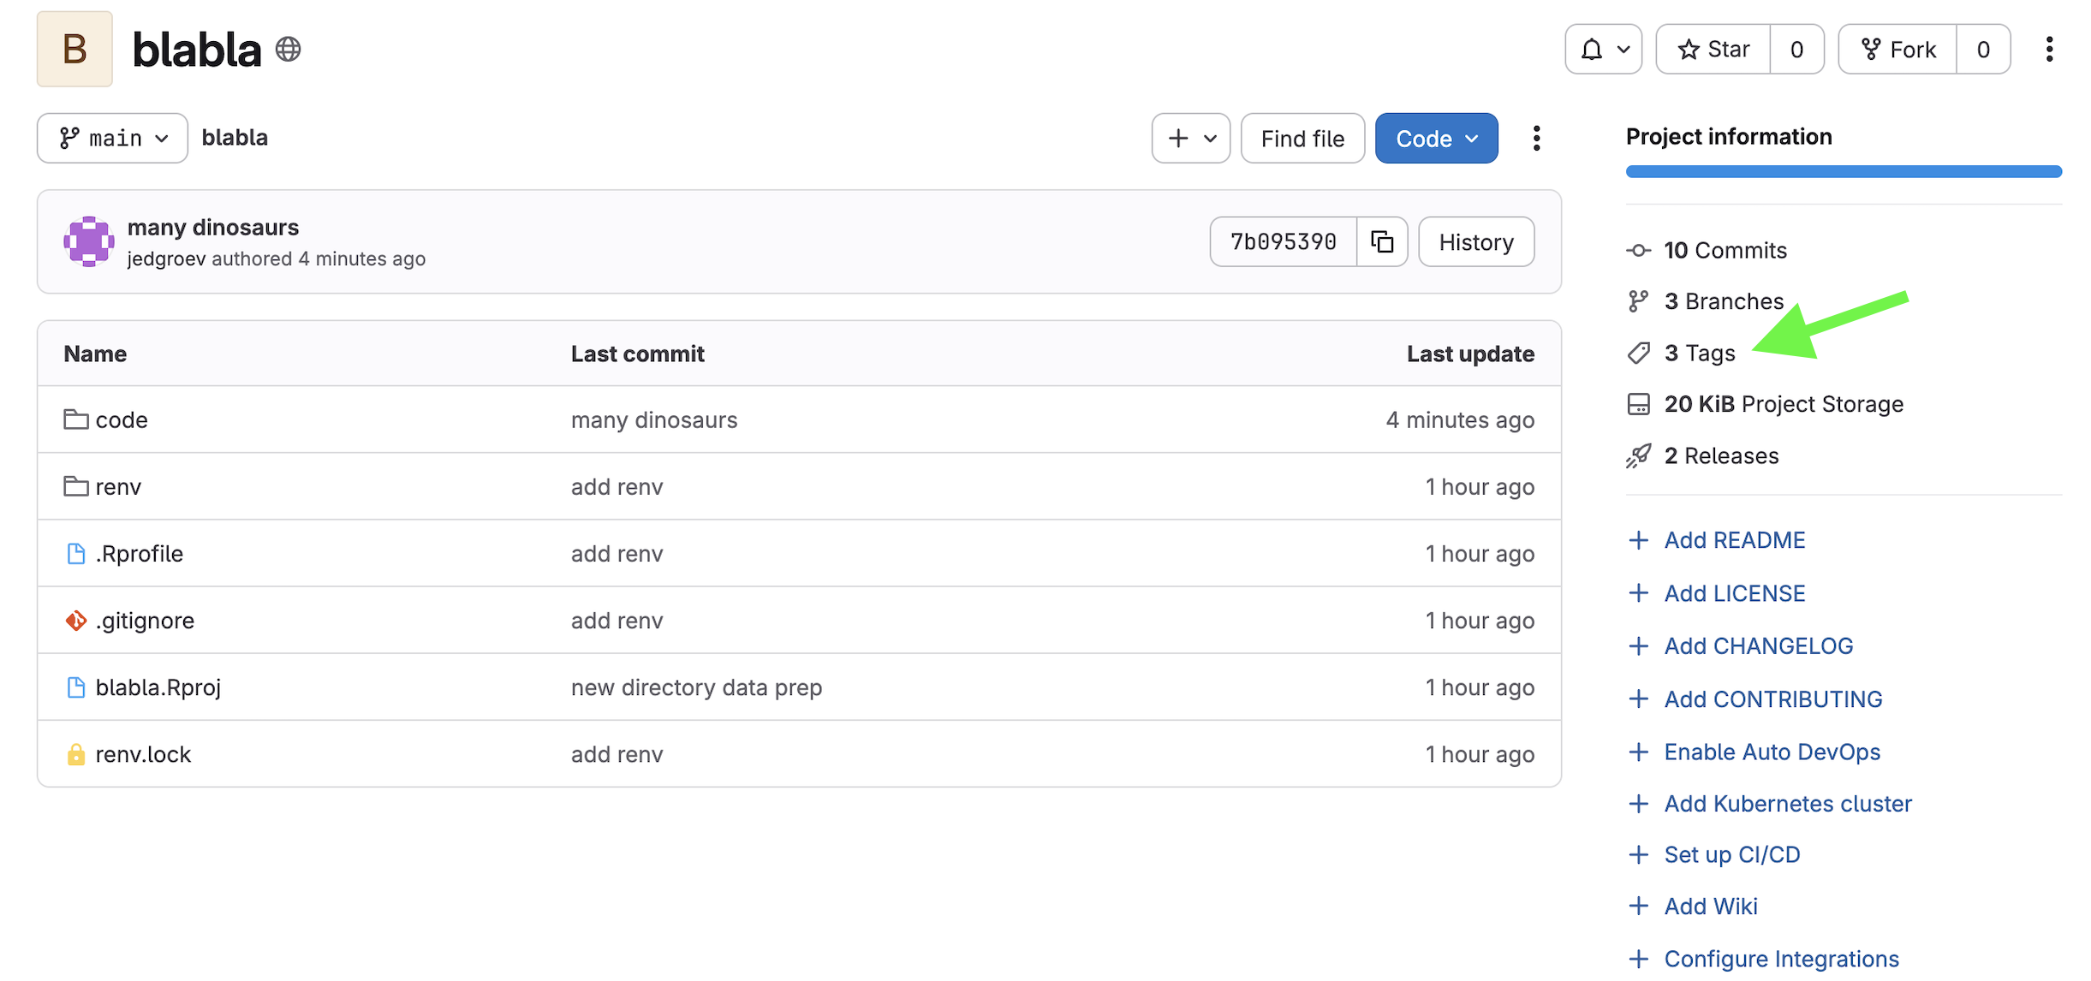
Task: Open the 2 Releases rocket link
Action: (1720, 456)
